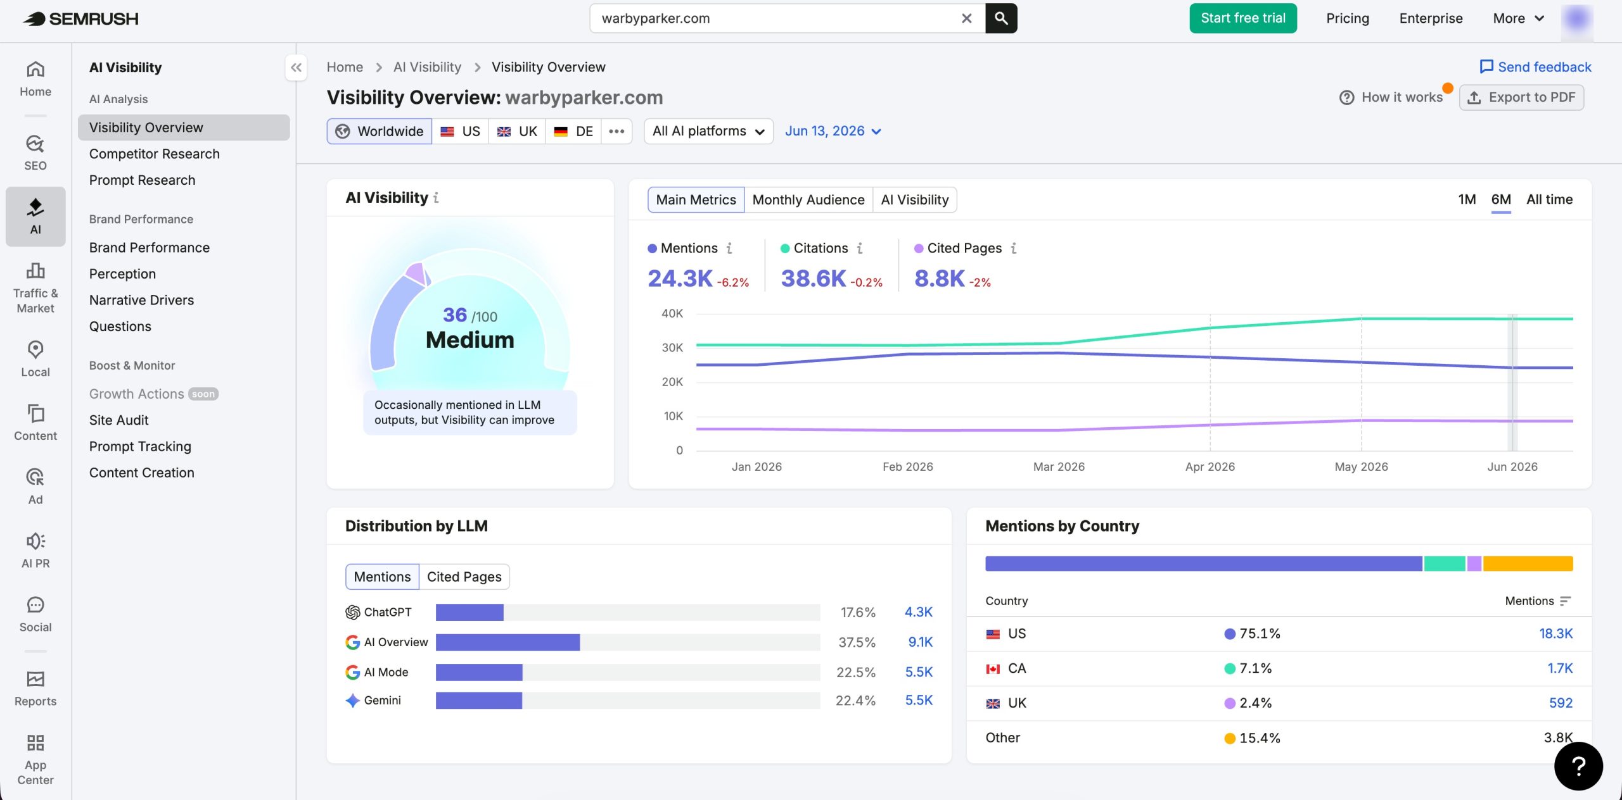Click the user avatar in the header
The width and height of the screenshot is (1622, 800).
1577,18
